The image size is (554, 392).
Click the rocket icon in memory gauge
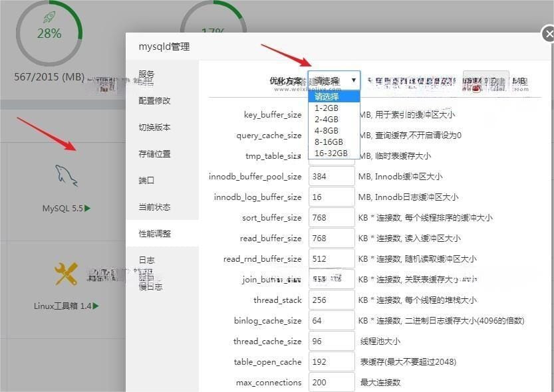pos(49,17)
